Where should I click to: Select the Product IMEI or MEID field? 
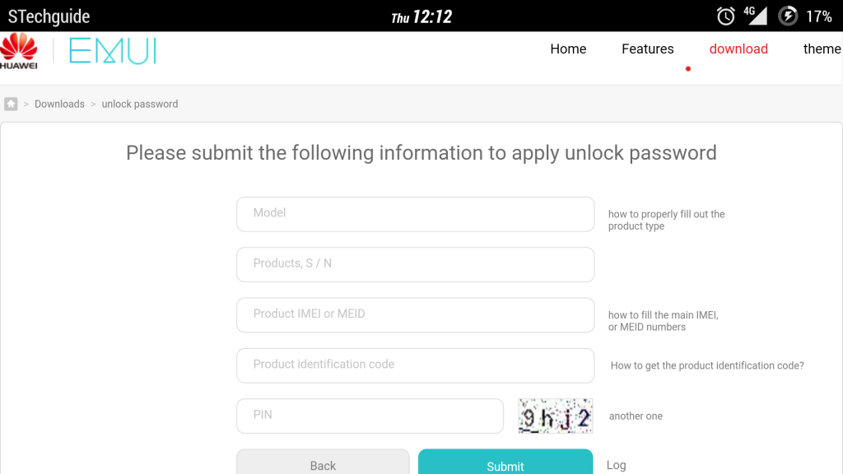pyautogui.click(x=415, y=315)
